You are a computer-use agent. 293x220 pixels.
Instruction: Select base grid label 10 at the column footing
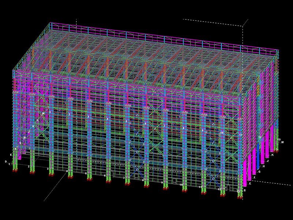(x=181, y=185)
